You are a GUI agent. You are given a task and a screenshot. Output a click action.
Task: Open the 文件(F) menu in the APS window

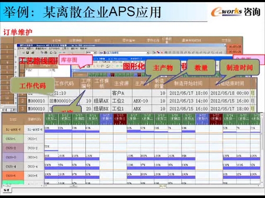21,48
